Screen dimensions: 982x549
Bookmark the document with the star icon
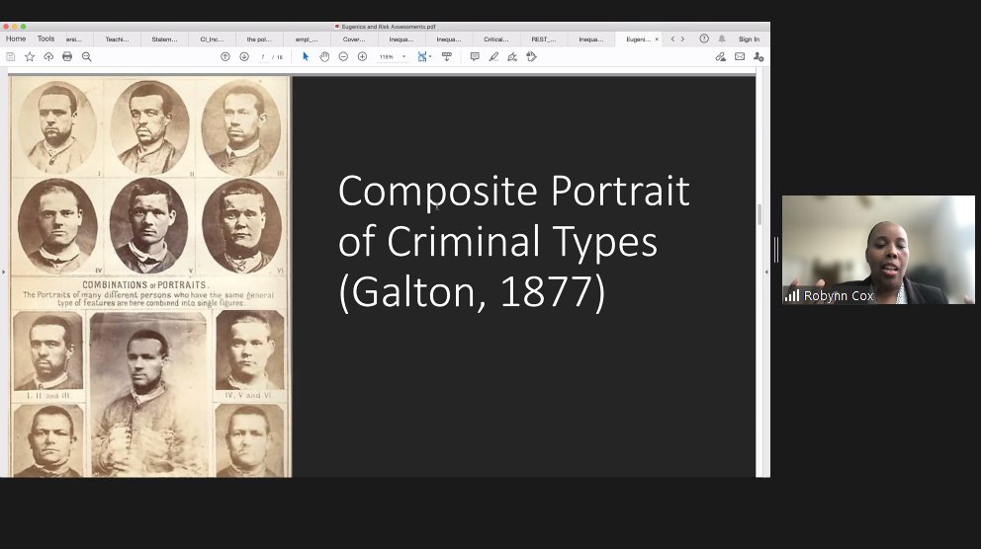(30, 57)
